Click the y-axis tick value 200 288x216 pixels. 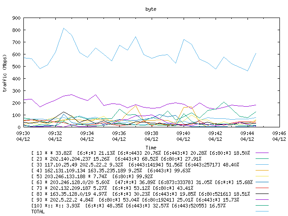point(16,103)
